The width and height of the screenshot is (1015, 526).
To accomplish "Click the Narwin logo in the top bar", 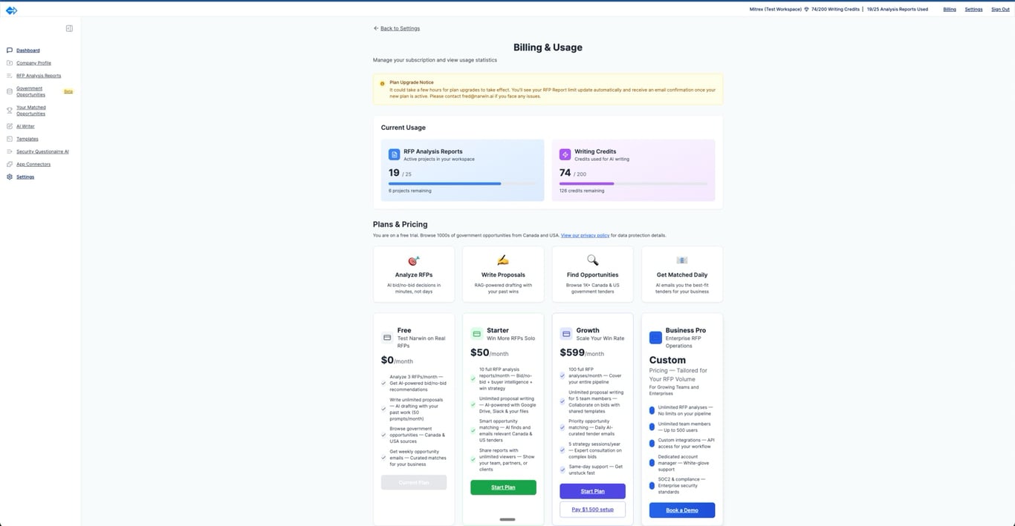I will [11, 10].
